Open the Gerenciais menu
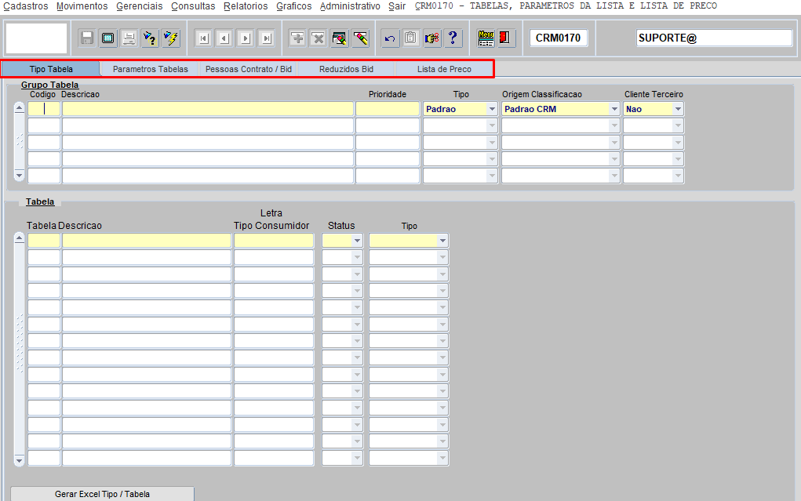 tap(140, 6)
